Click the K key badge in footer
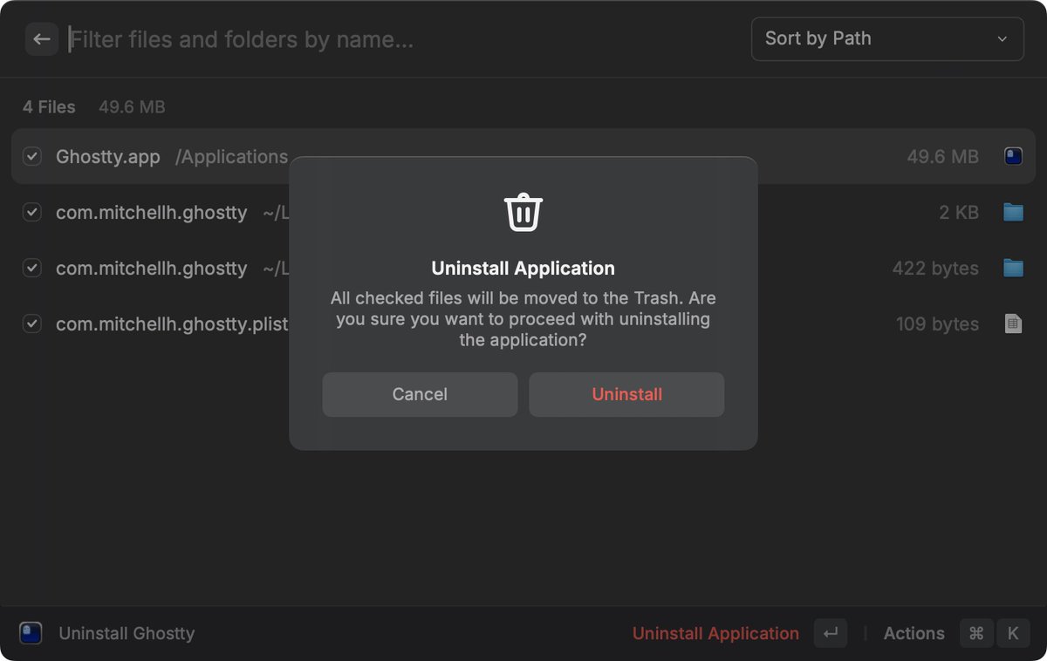This screenshot has width=1047, height=661. coord(1012,633)
